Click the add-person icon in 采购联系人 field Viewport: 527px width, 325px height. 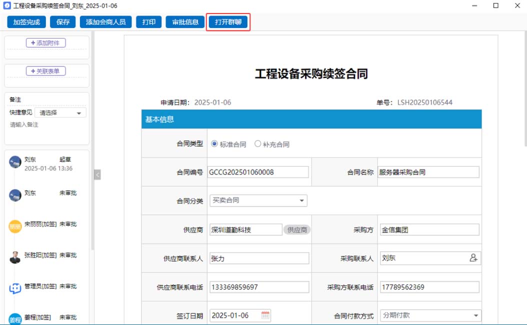[473, 258]
